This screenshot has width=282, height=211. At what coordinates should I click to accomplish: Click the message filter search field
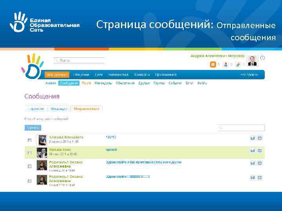pyautogui.click(x=241, y=128)
